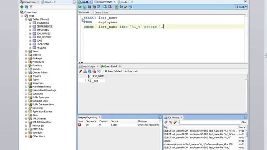Close the Query Result tab

tap(120, 66)
